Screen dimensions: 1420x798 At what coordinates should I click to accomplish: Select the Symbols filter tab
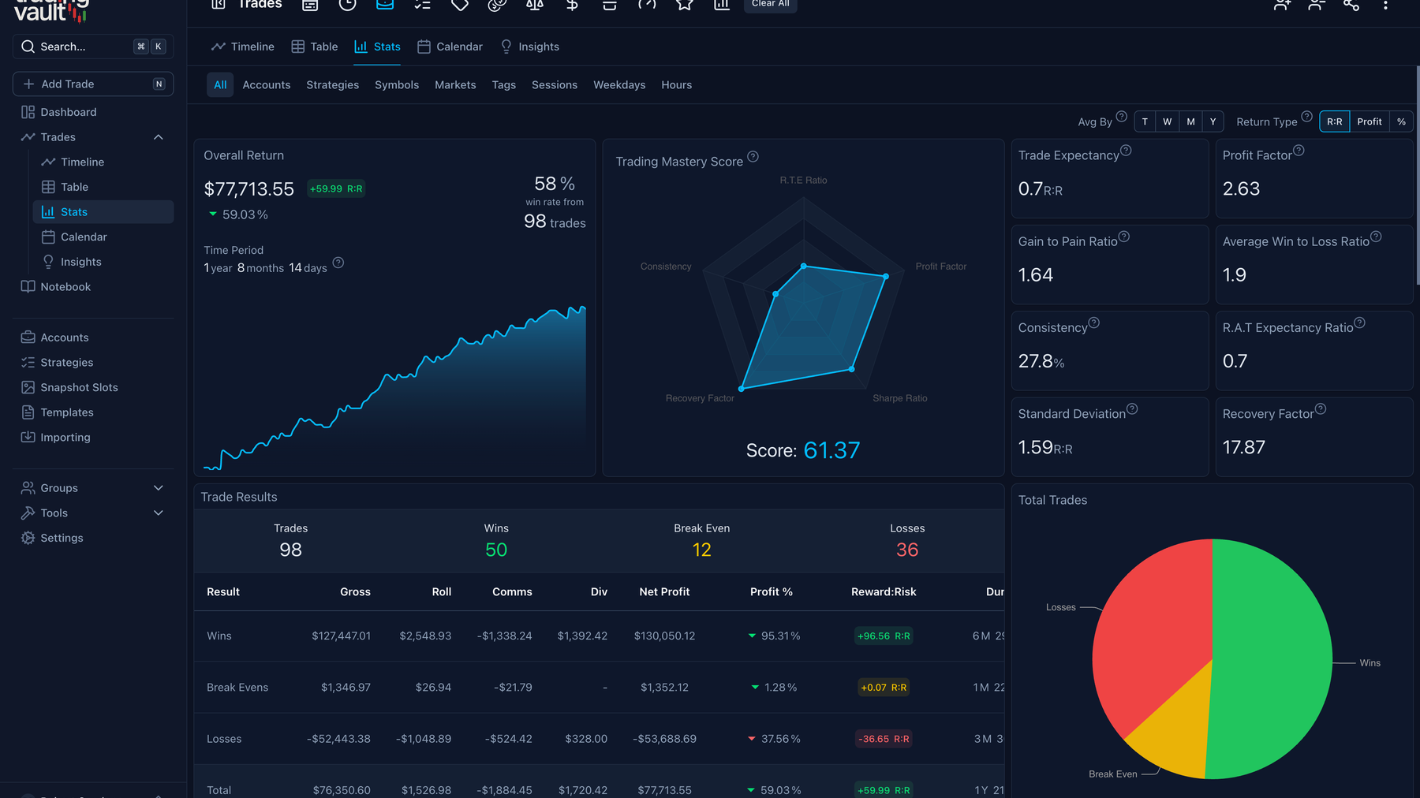click(397, 84)
